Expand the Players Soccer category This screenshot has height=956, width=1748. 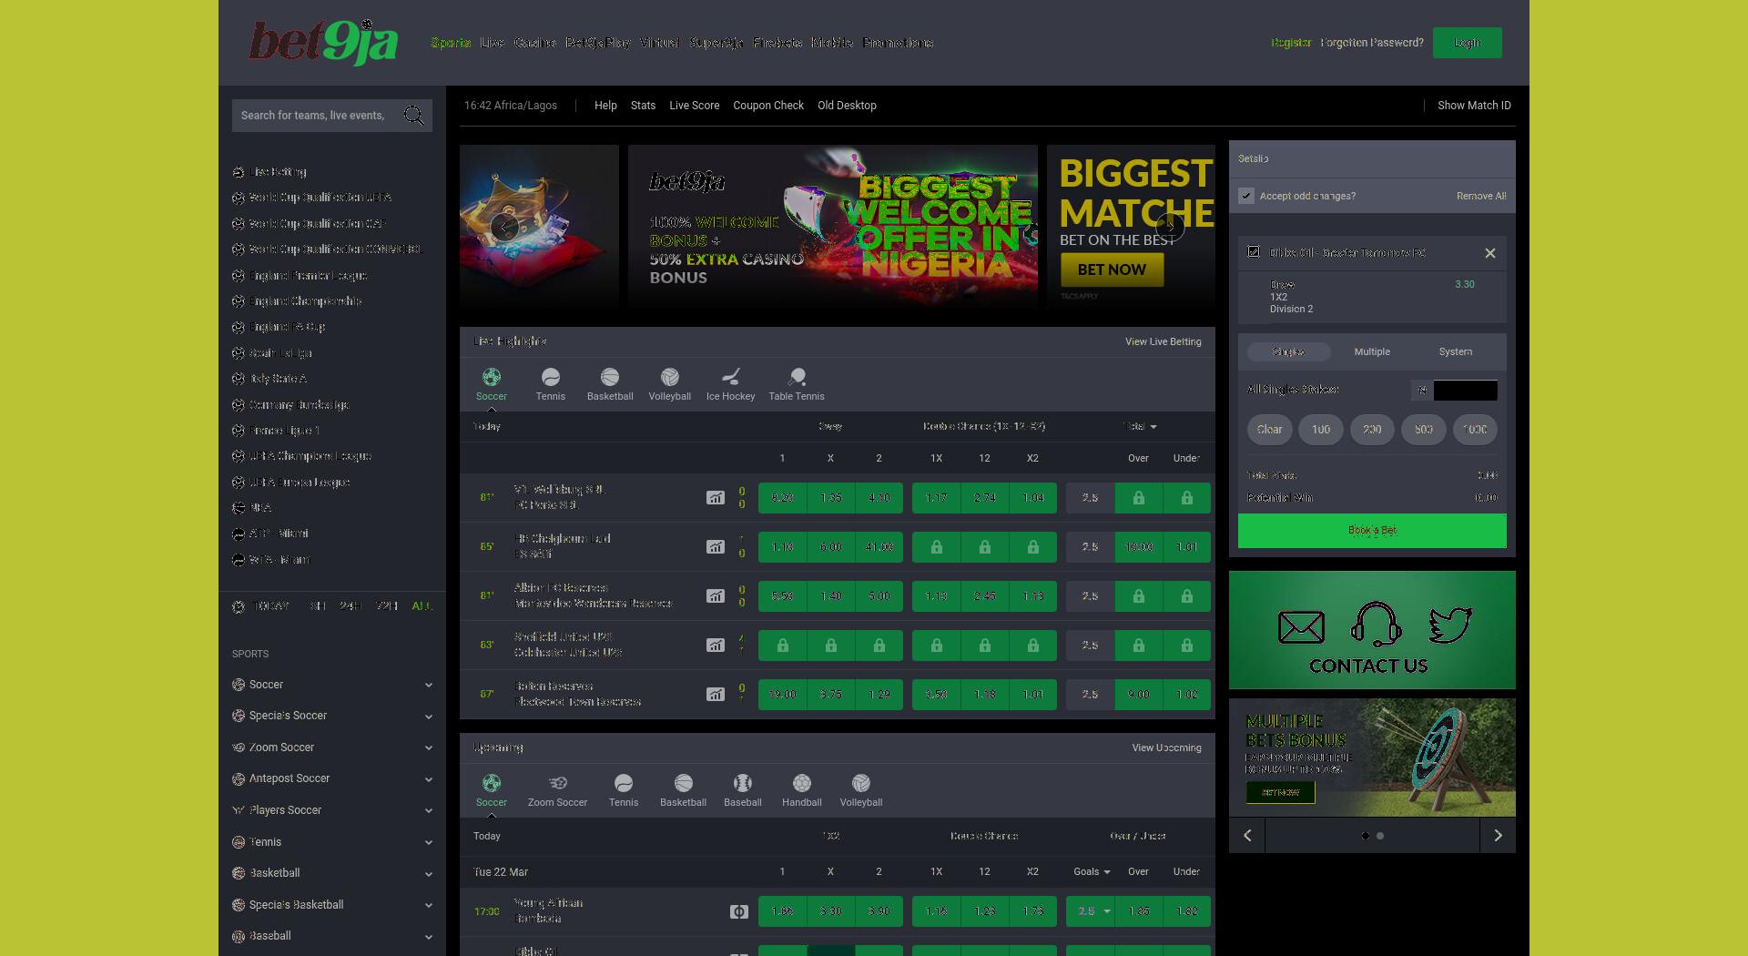(332, 810)
